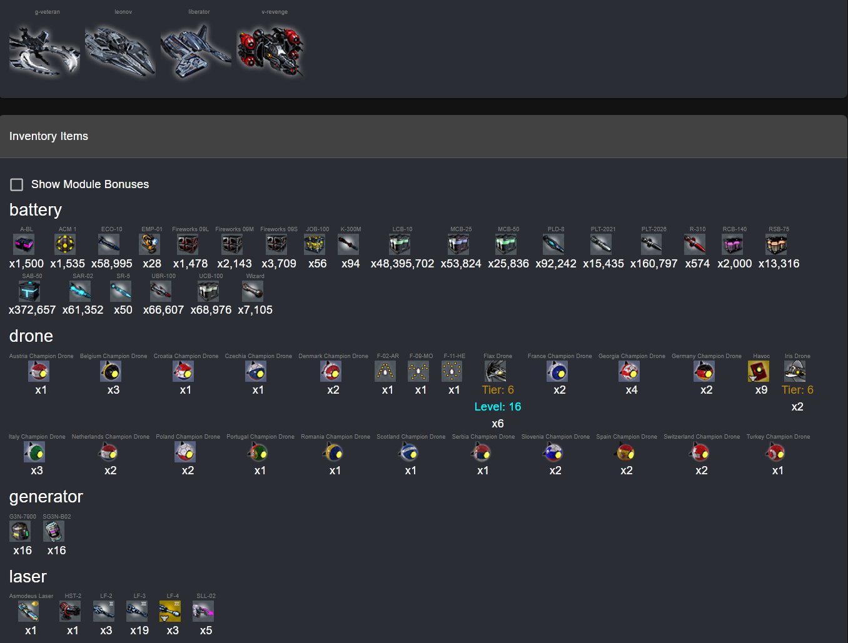This screenshot has width=848, height=643.
Task: Click the Flax Drone icon
Action: coord(495,371)
